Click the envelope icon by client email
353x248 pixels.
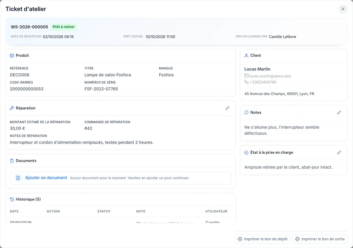pos(247,76)
